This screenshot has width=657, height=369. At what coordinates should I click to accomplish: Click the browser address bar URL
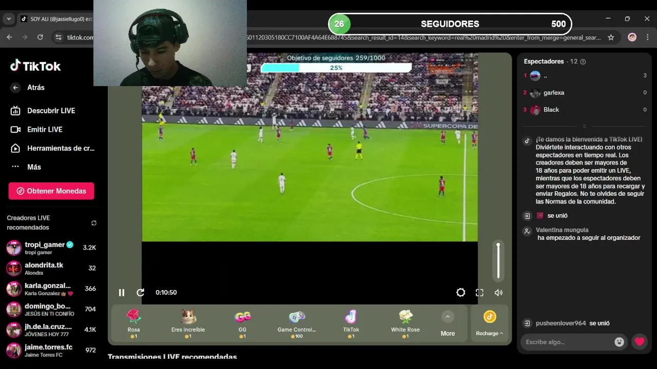[x=423, y=37]
